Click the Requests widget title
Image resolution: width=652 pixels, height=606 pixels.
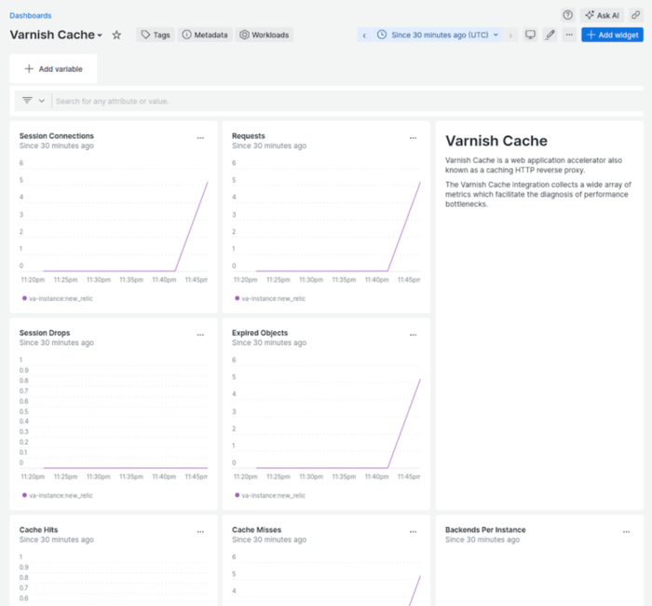(x=249, y=136)
